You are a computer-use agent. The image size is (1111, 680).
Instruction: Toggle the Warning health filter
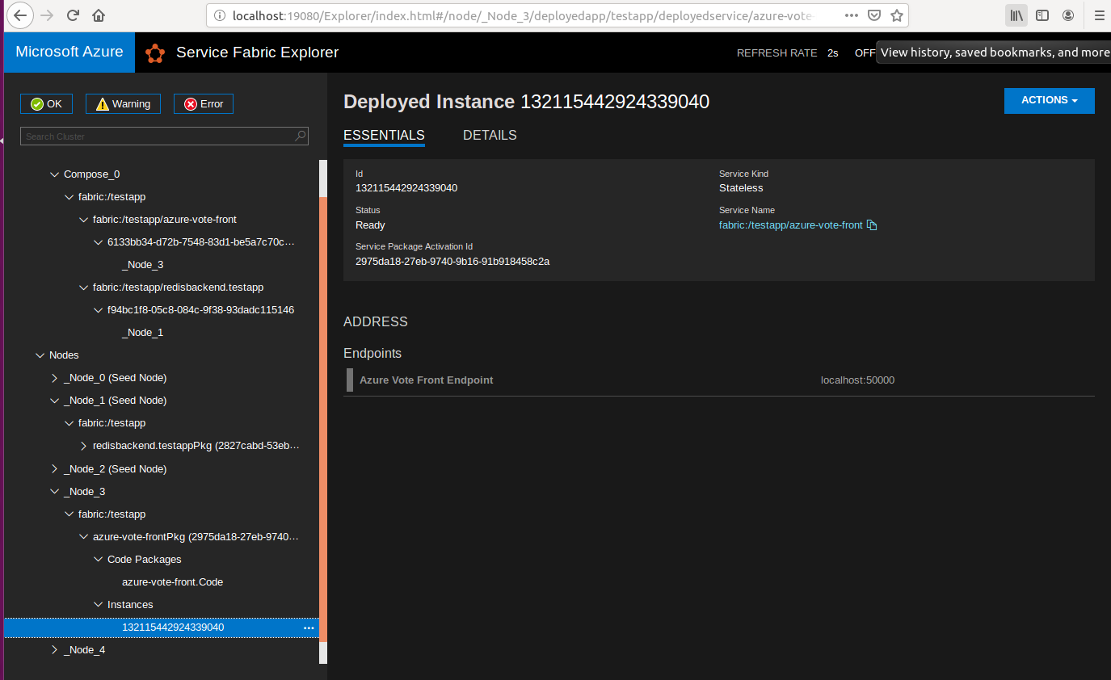click(123, 103)
